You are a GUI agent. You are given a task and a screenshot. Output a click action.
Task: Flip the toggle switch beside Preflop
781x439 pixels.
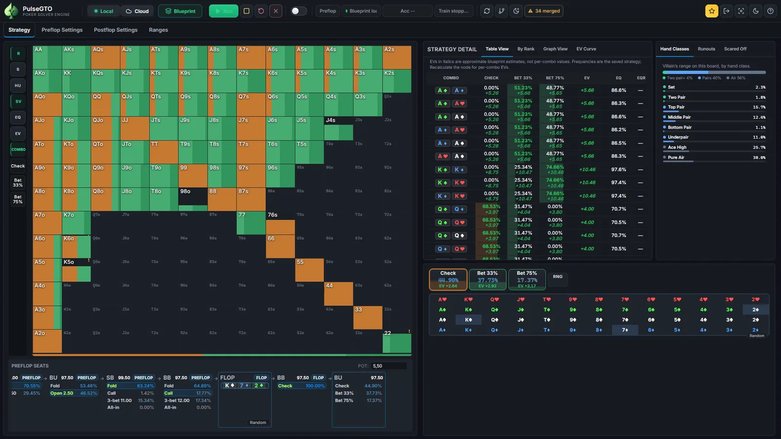pos(299,11)
